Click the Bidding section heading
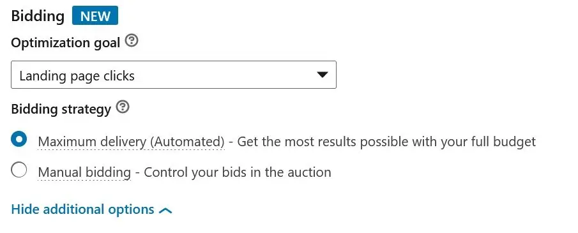578x233 pixels. tap(38, 17)
